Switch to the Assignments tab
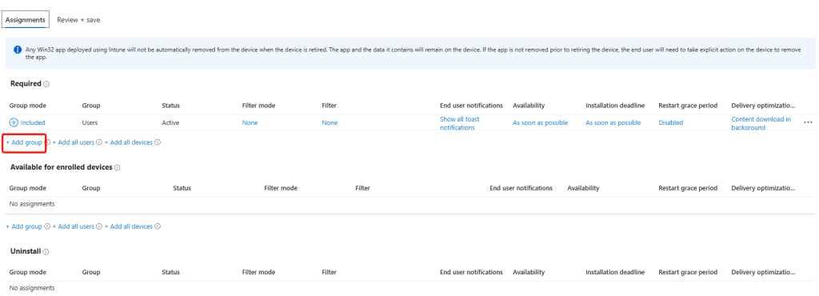 point(25,20)
